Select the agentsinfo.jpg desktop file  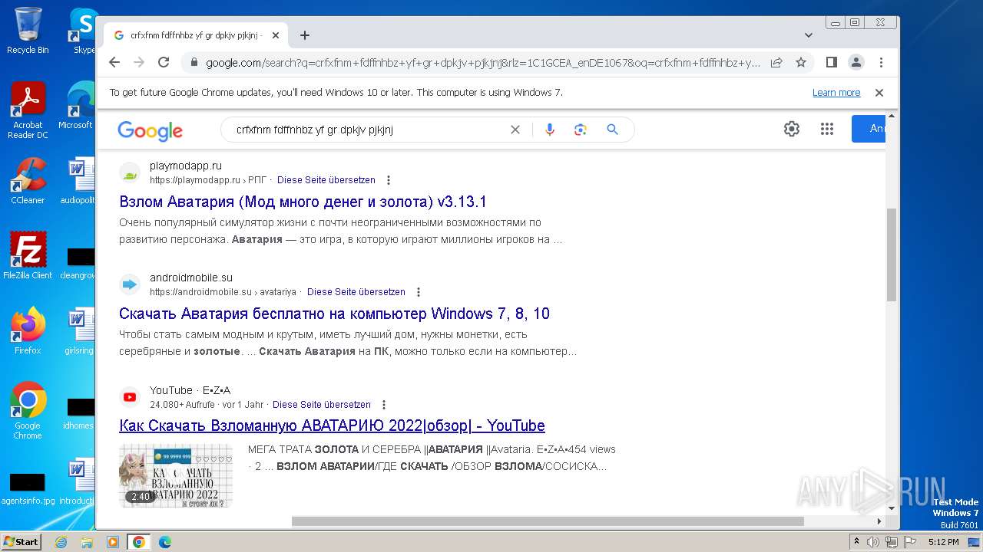[28, 488]
